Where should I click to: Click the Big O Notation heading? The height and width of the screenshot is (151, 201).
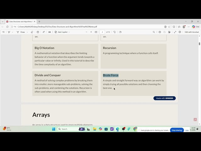(44, 48)
